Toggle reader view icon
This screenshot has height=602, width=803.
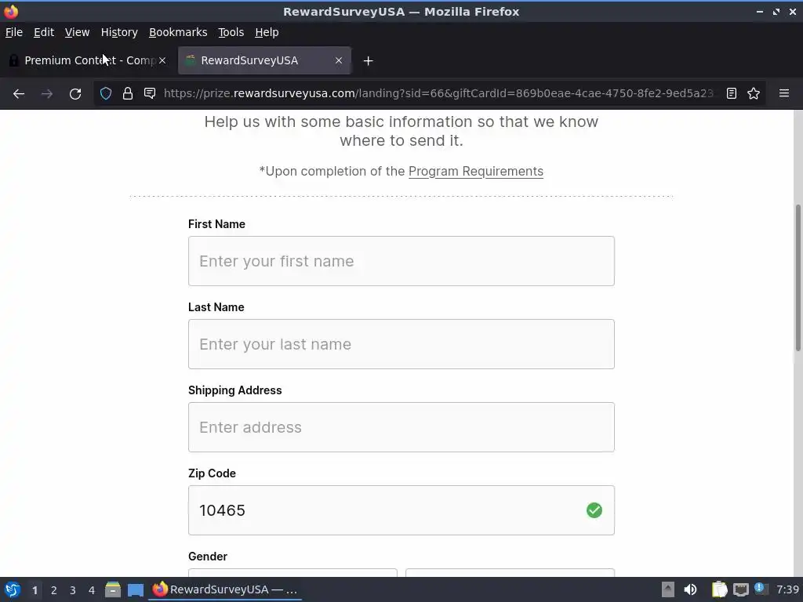[732, 93]
